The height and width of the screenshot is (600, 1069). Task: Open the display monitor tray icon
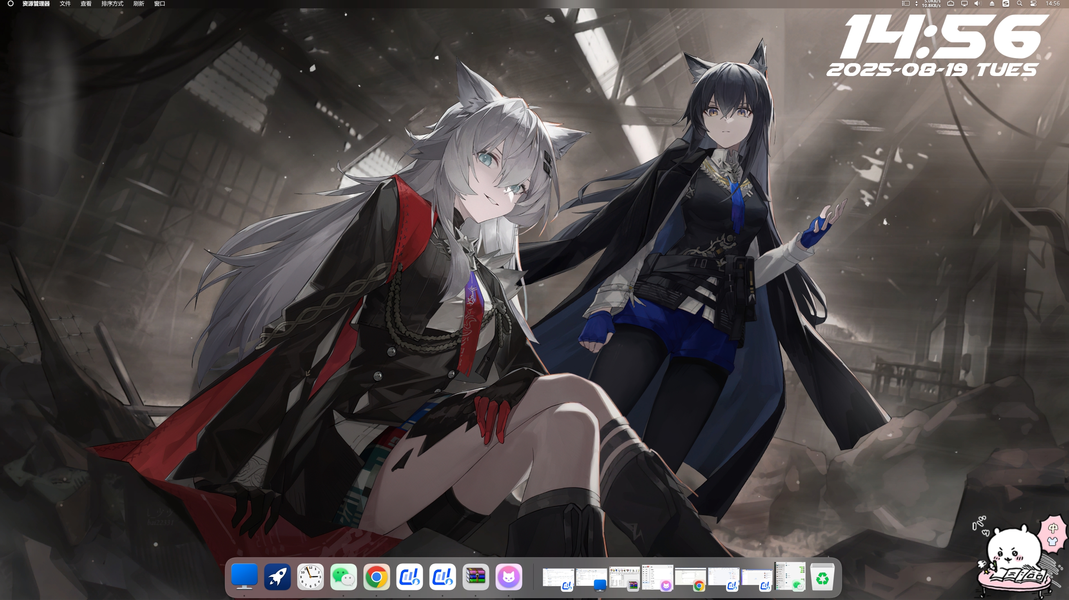(964, 3)
